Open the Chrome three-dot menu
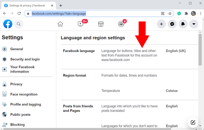The width and height of the screenshot is (204, 130). pyautogui.click(x=201, y=14)
